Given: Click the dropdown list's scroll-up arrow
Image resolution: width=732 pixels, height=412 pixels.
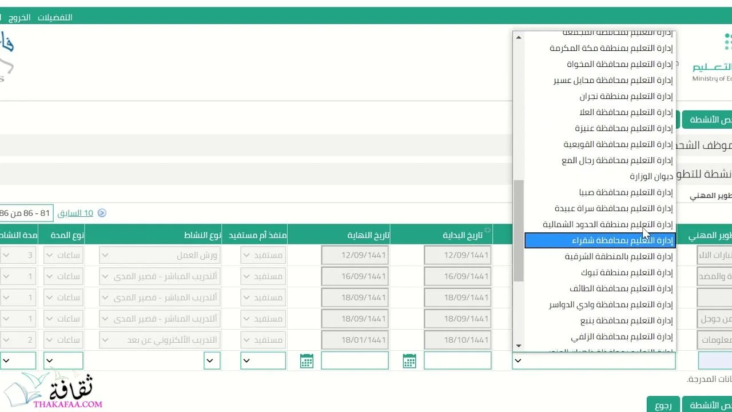Looking at the screenshot, I should coord(519,37).
